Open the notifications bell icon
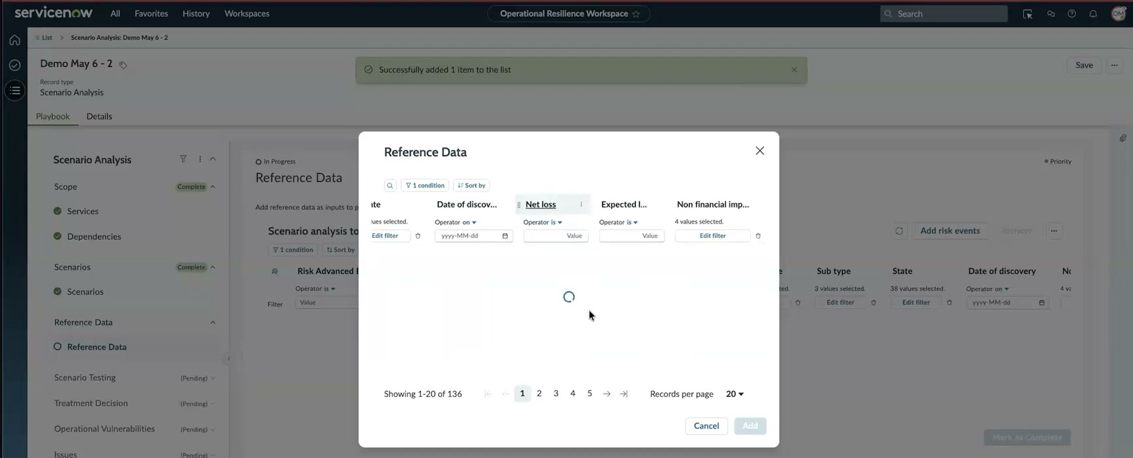Screen dimensions: 1133x458 pyautogui.click(x=1092, y=14)
